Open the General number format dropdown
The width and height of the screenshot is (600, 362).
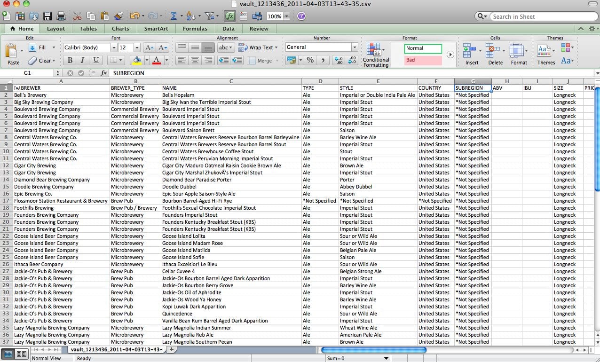coord(355,47)
